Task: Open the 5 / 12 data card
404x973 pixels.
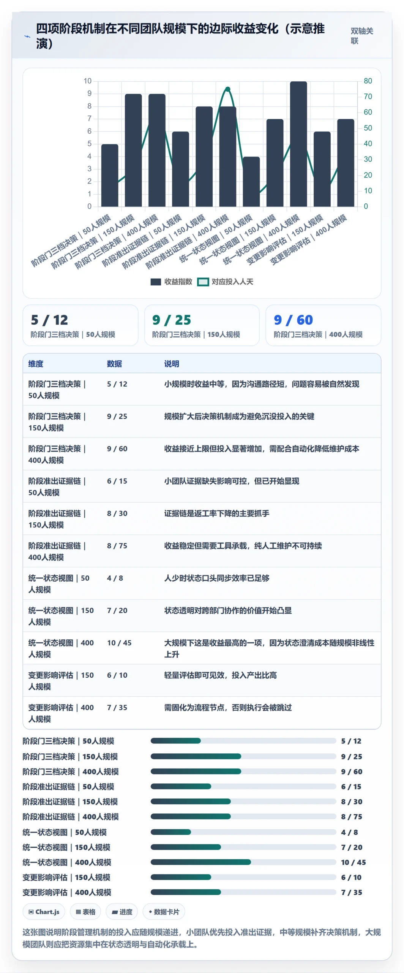Action: (80, 325)
